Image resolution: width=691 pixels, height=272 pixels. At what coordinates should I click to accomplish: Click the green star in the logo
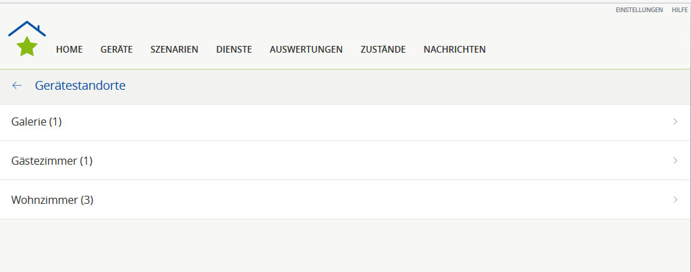point(27,47)
